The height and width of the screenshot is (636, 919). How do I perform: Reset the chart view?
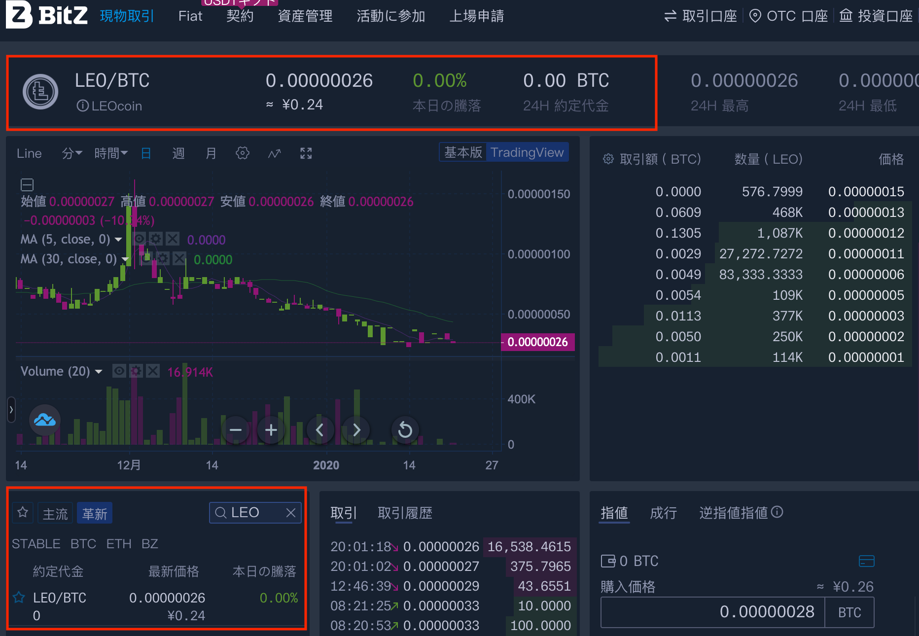[405, 430]
